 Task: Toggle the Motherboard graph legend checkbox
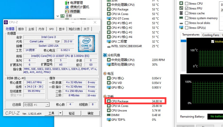pyautogui.click(x=212, y=42)
